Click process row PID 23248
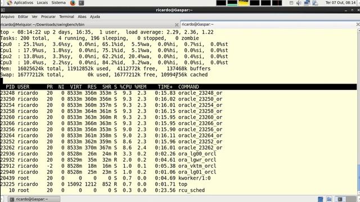Viewport: 360px width, 202px height. click(111, 93)
